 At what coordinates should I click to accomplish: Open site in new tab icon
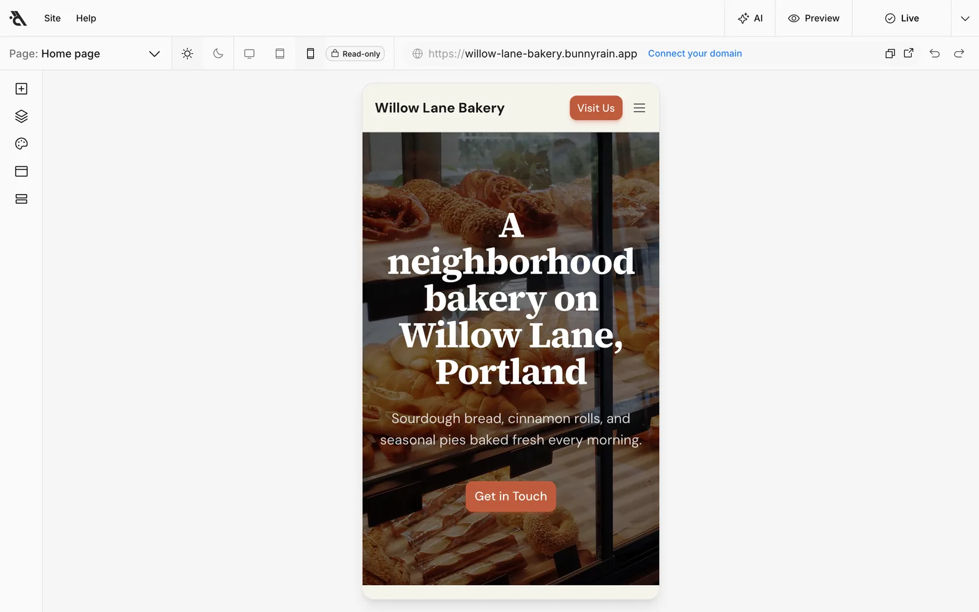click(x=909, y=53)
